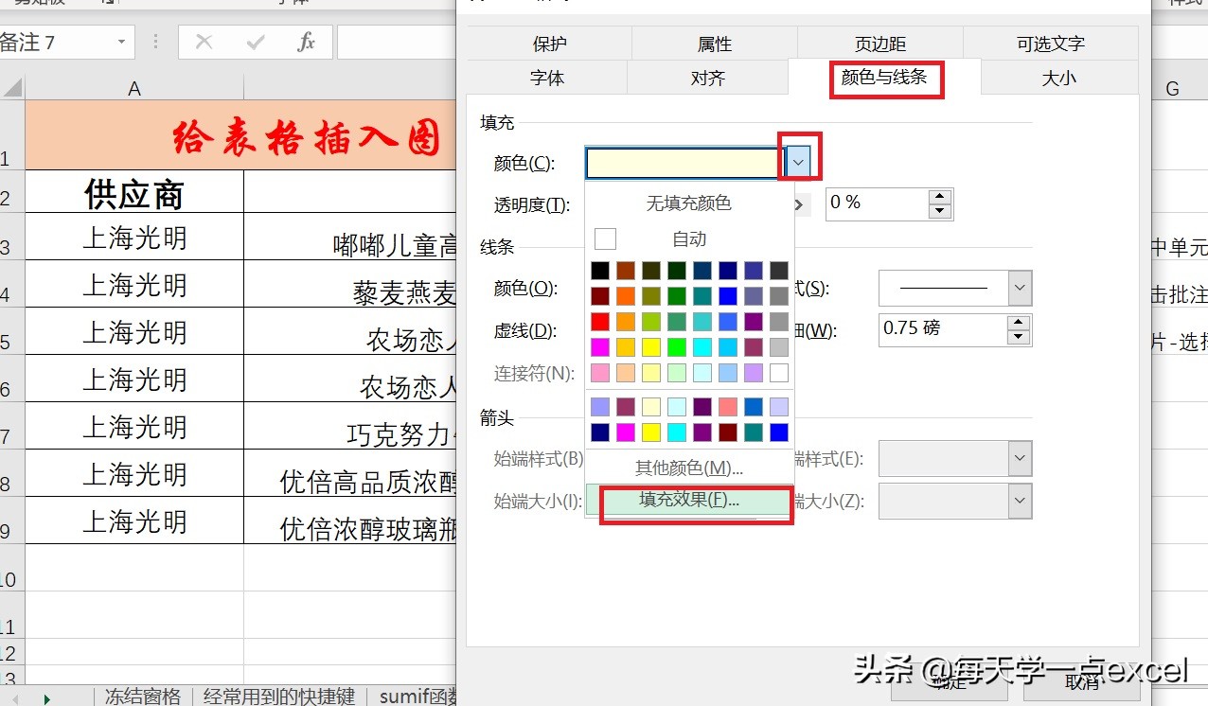Switch to the 属性 tab
Viewport: 1208px width, 706px height.
(715, 44)
